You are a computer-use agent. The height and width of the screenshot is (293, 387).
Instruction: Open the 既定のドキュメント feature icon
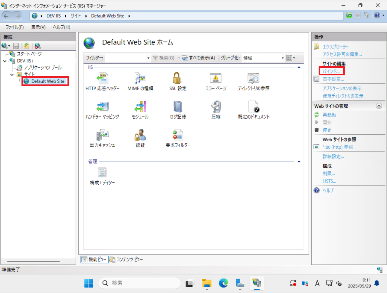(254, 107)
